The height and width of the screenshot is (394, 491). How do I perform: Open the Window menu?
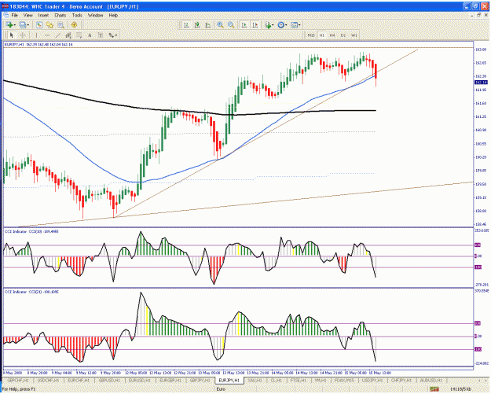[x=95, y=15]
